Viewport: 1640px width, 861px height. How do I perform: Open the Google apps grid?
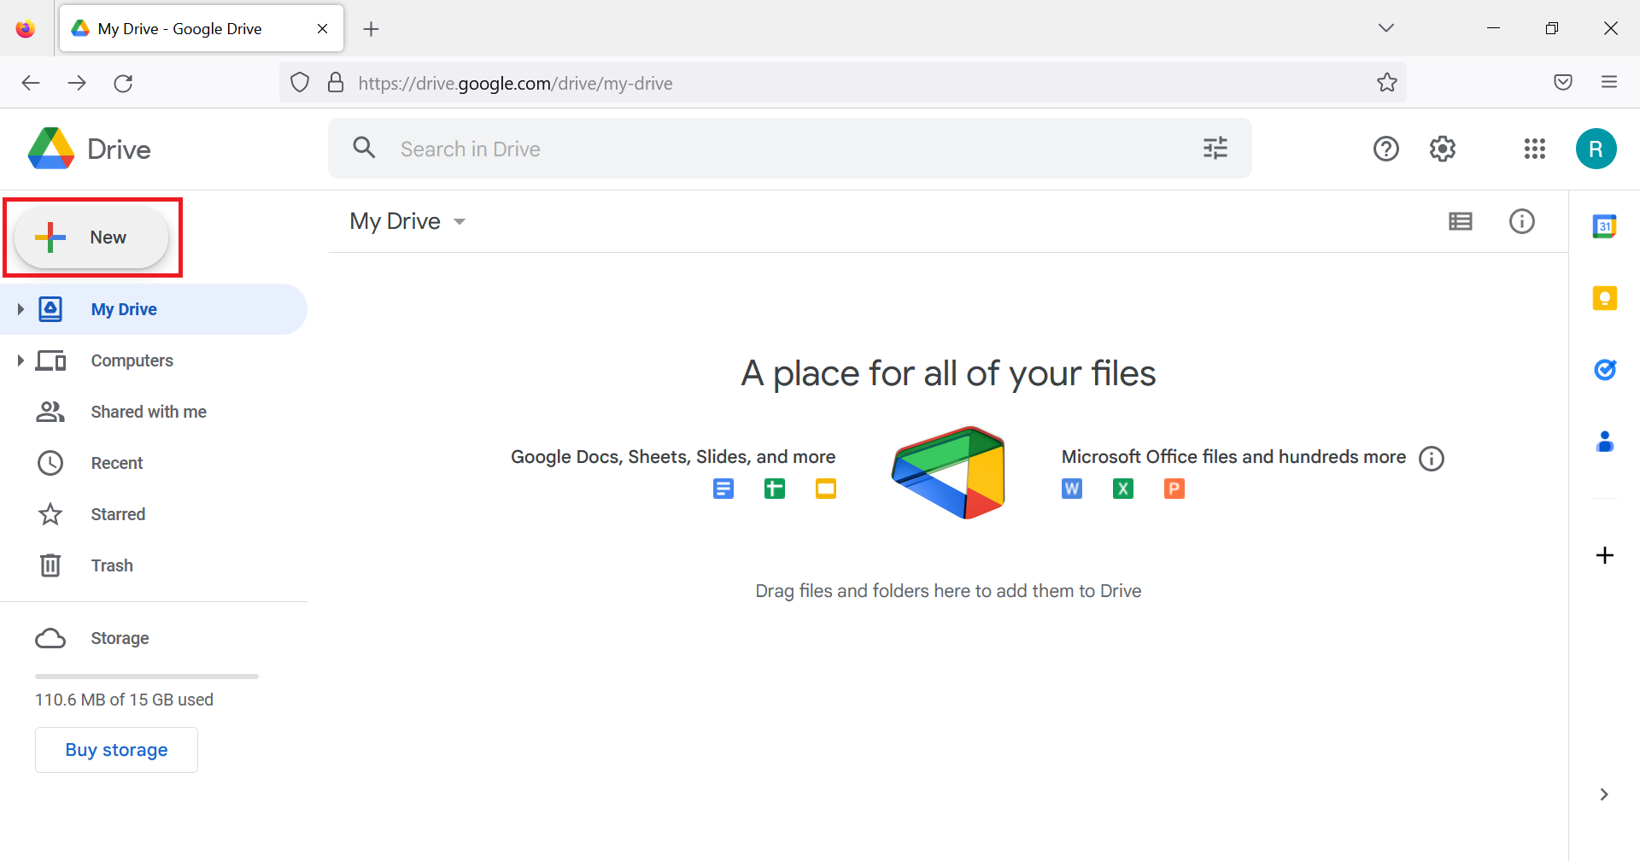(x=1535, y=149)
